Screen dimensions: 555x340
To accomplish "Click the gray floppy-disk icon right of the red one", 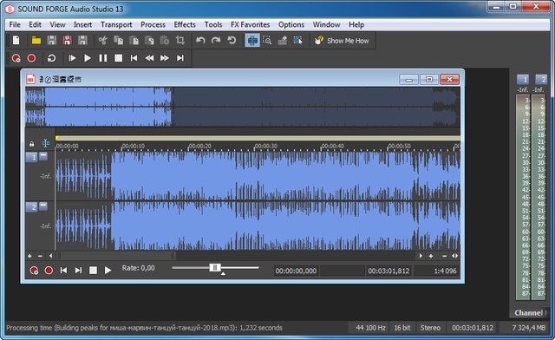I will point(82,41).
